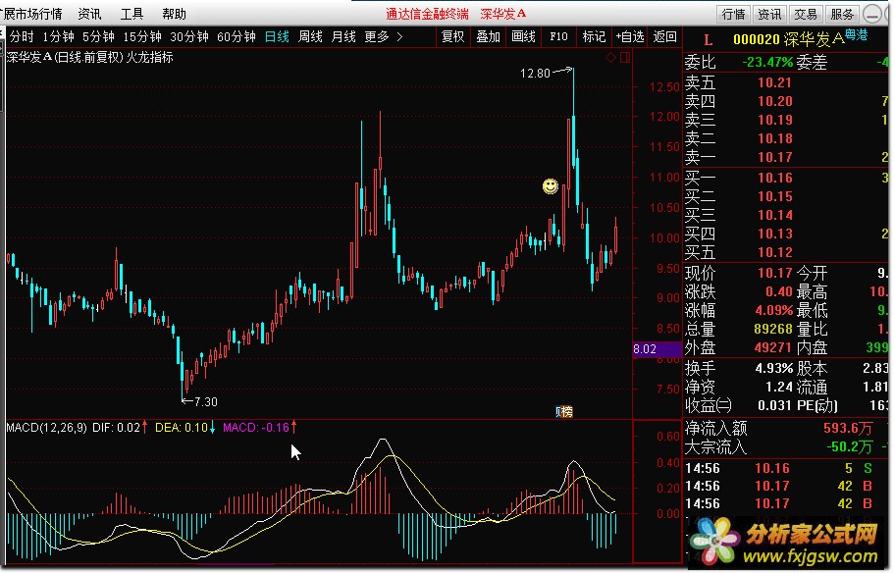Open the 复权 adjustment option

[452, 37]
